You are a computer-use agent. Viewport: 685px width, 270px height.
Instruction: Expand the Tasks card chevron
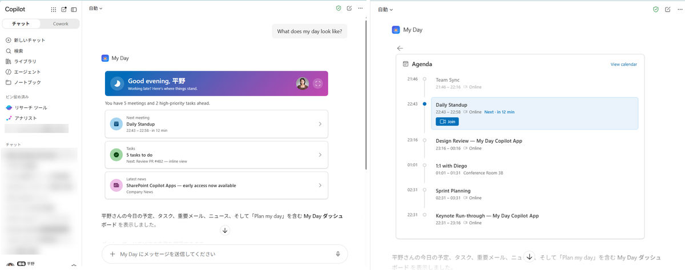click(320, 155)
